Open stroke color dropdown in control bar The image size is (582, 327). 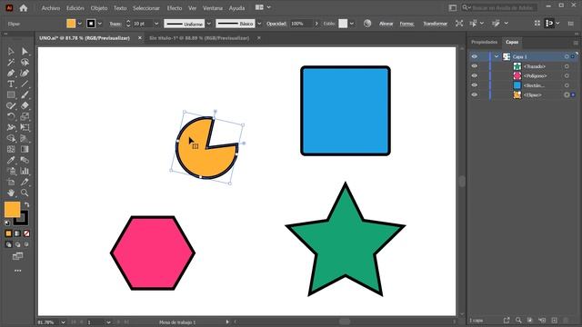pyautogui.click(x=99, y=24)
